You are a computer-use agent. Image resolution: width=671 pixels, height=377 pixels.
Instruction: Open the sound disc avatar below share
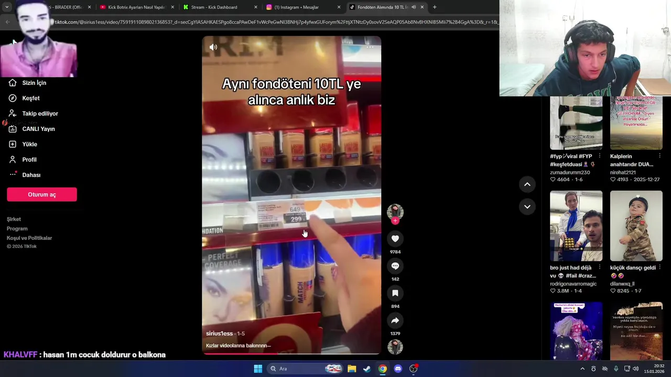[x=395, y=347]
